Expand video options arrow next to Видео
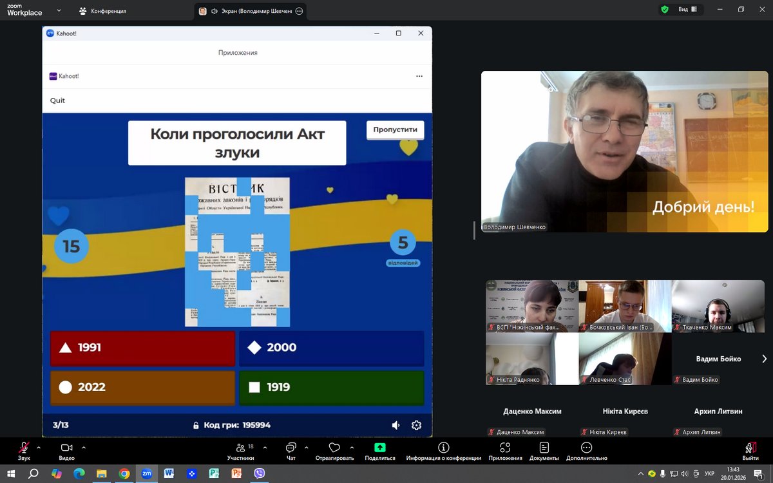 tap(84, 447)
